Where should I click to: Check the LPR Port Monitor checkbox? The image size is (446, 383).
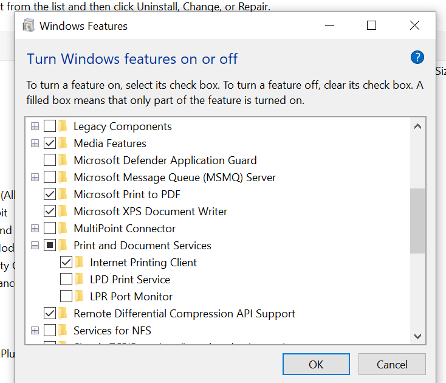click(x=66, y=297)
